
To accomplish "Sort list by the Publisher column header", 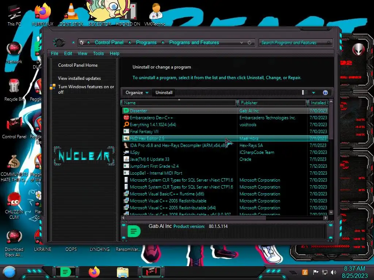I will point(272,103).
